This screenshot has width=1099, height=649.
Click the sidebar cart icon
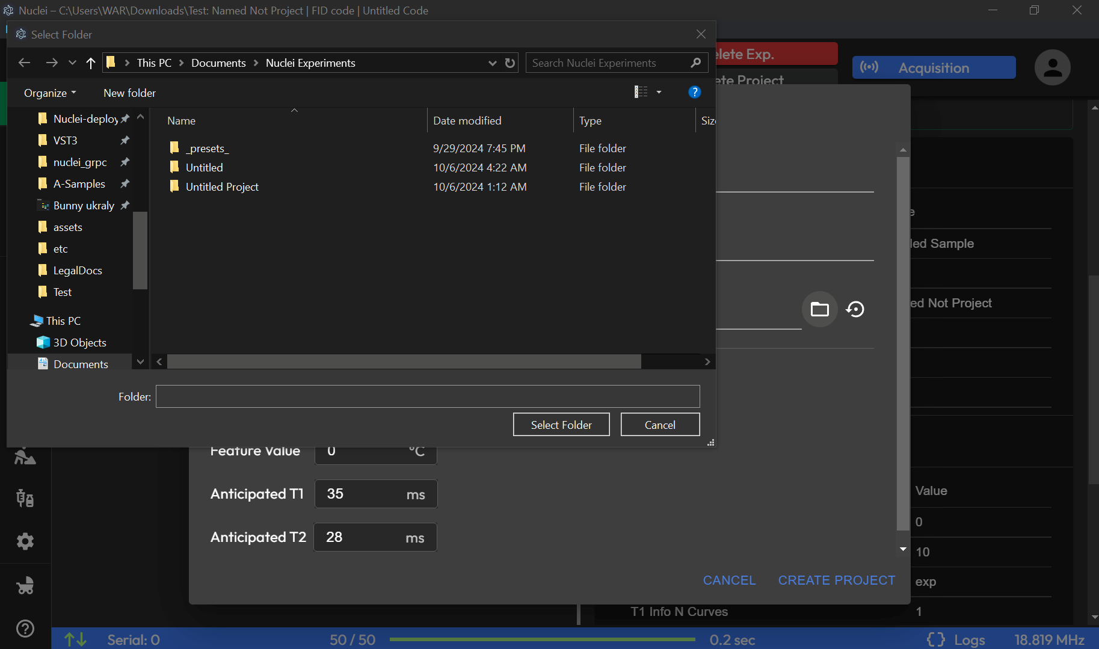click(25, 585)
